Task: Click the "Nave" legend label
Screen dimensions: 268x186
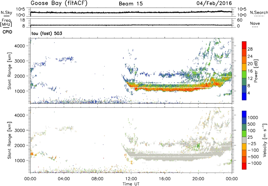Action: pyautogui.click(x=255, y=24)
